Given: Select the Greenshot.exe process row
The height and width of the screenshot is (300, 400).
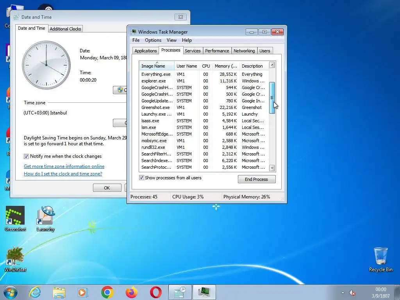Looking at the screenshot, I should click(x=204, y=107).
